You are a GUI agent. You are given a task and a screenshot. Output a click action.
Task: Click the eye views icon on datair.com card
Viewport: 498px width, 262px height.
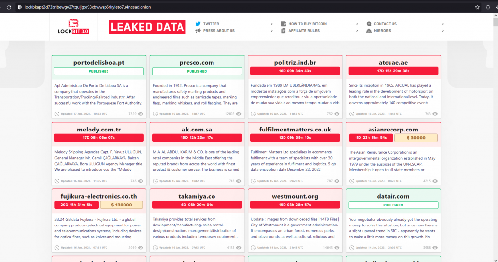coord(435,248)
